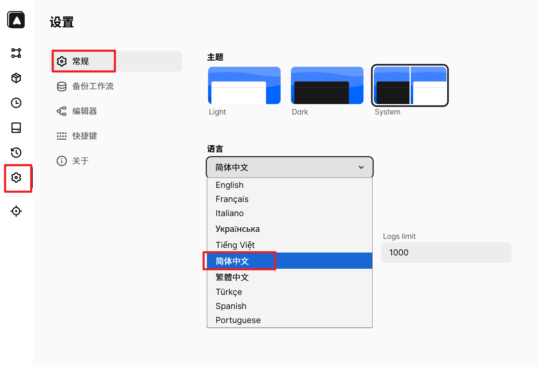Viewport: 538px width, 367px height.
Task: Open the 快捷键 settings tab
Action: click(85, 136)
